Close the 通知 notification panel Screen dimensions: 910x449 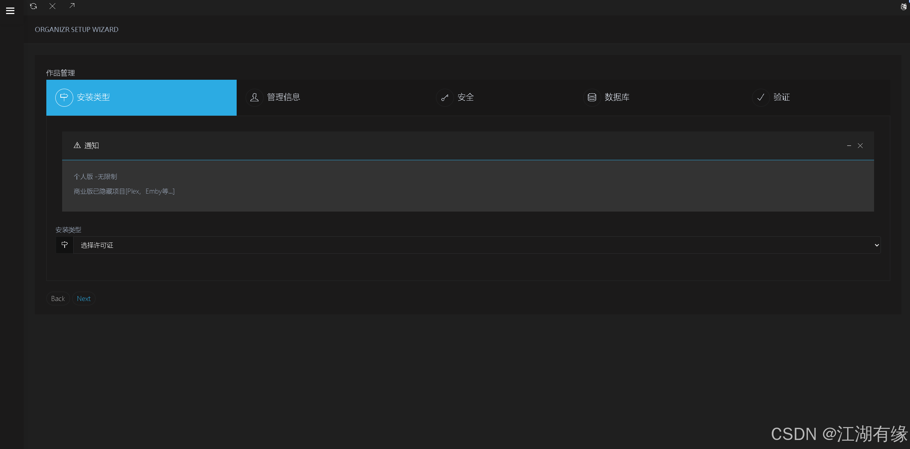(x=860, y=146)
